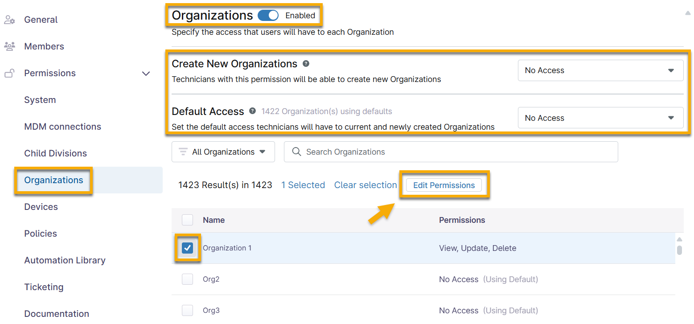694x324 pixels.
Task: Tick the select-all checkbox in header
Action: coord(188,220)
